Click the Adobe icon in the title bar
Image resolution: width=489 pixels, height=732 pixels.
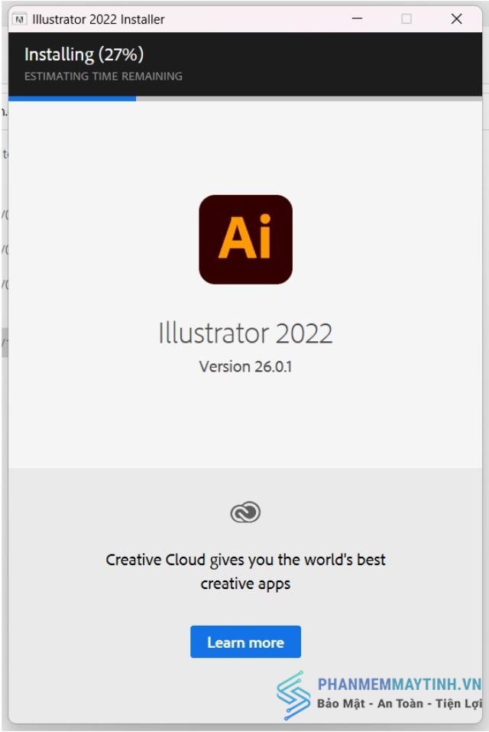(x=20, y=19)
